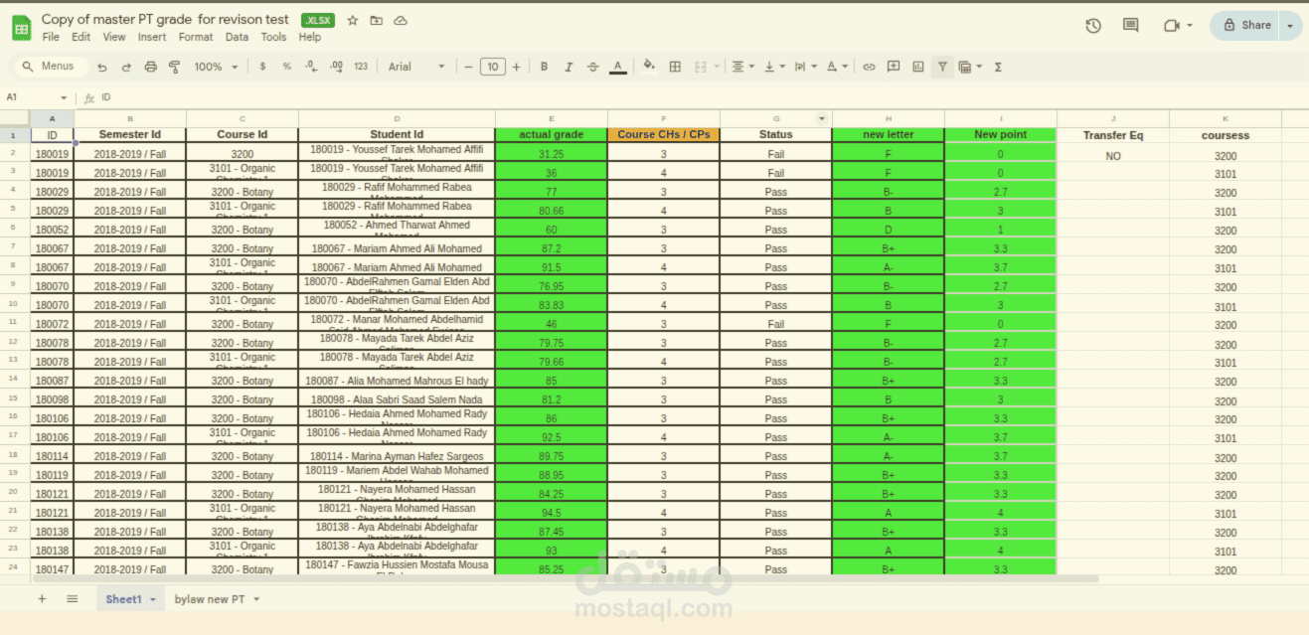Toggle the filter funnel icon in toolbar
The height and width of the screenshot is (635, 1309).
(942, 67)
